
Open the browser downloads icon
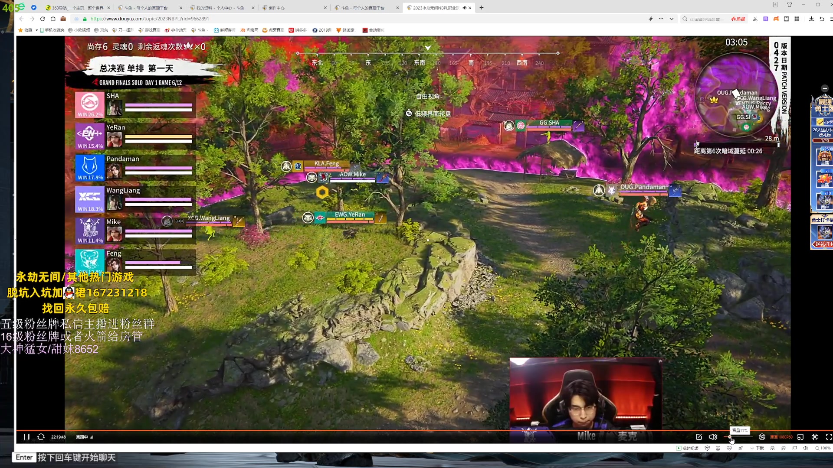point(811,19)
